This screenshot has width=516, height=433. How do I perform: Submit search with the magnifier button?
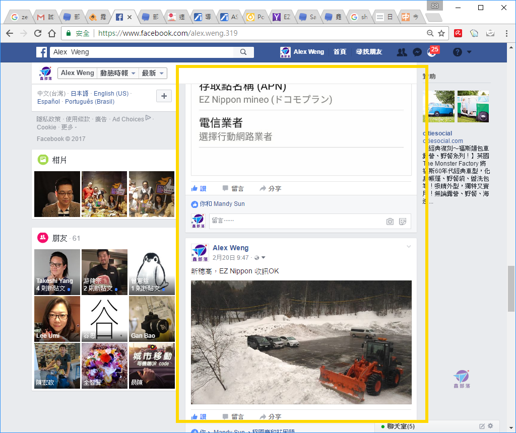point(243,52)
